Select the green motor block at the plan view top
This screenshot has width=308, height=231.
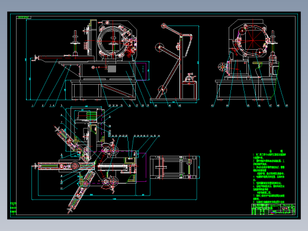(x=91, y=115)
